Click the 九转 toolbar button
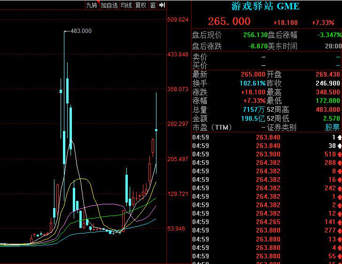 [x=92, y=5]
